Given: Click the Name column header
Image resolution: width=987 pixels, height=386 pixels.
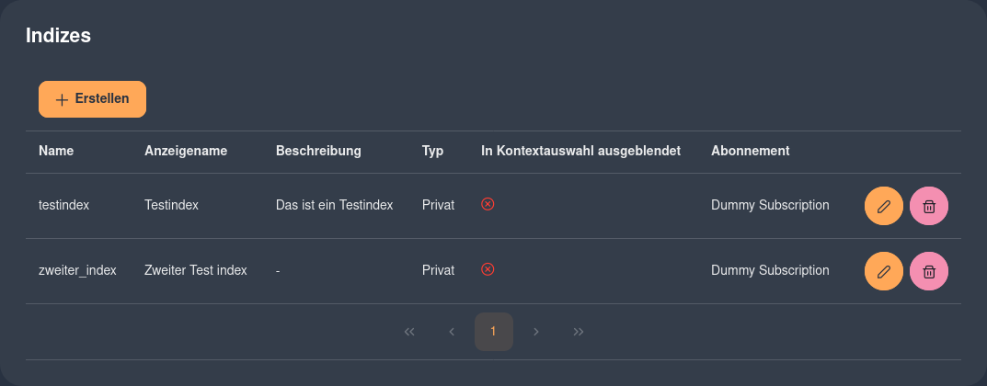Looking at the screenshot, I should click(x=56, y=151).
